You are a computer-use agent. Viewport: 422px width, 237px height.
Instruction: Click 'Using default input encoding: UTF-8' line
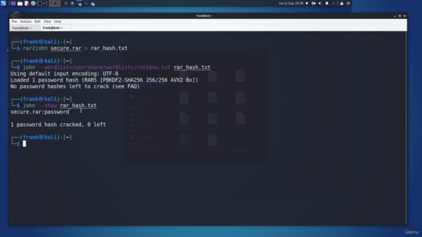65,74
